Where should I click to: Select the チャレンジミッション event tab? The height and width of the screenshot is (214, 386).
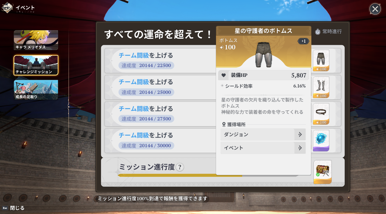pos(36,65)
